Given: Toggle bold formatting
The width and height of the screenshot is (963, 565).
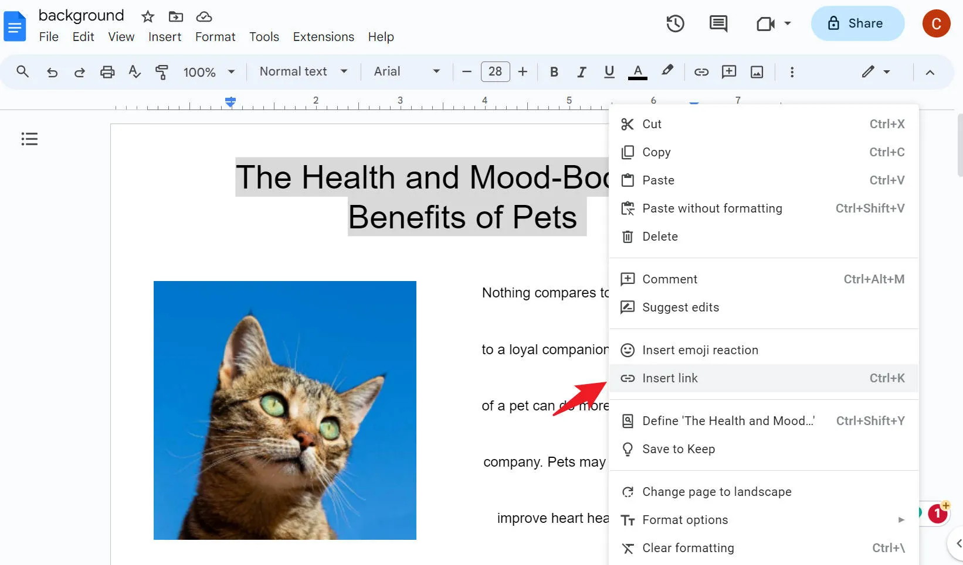Looking at the screenshot, I should tap(553, 71).
